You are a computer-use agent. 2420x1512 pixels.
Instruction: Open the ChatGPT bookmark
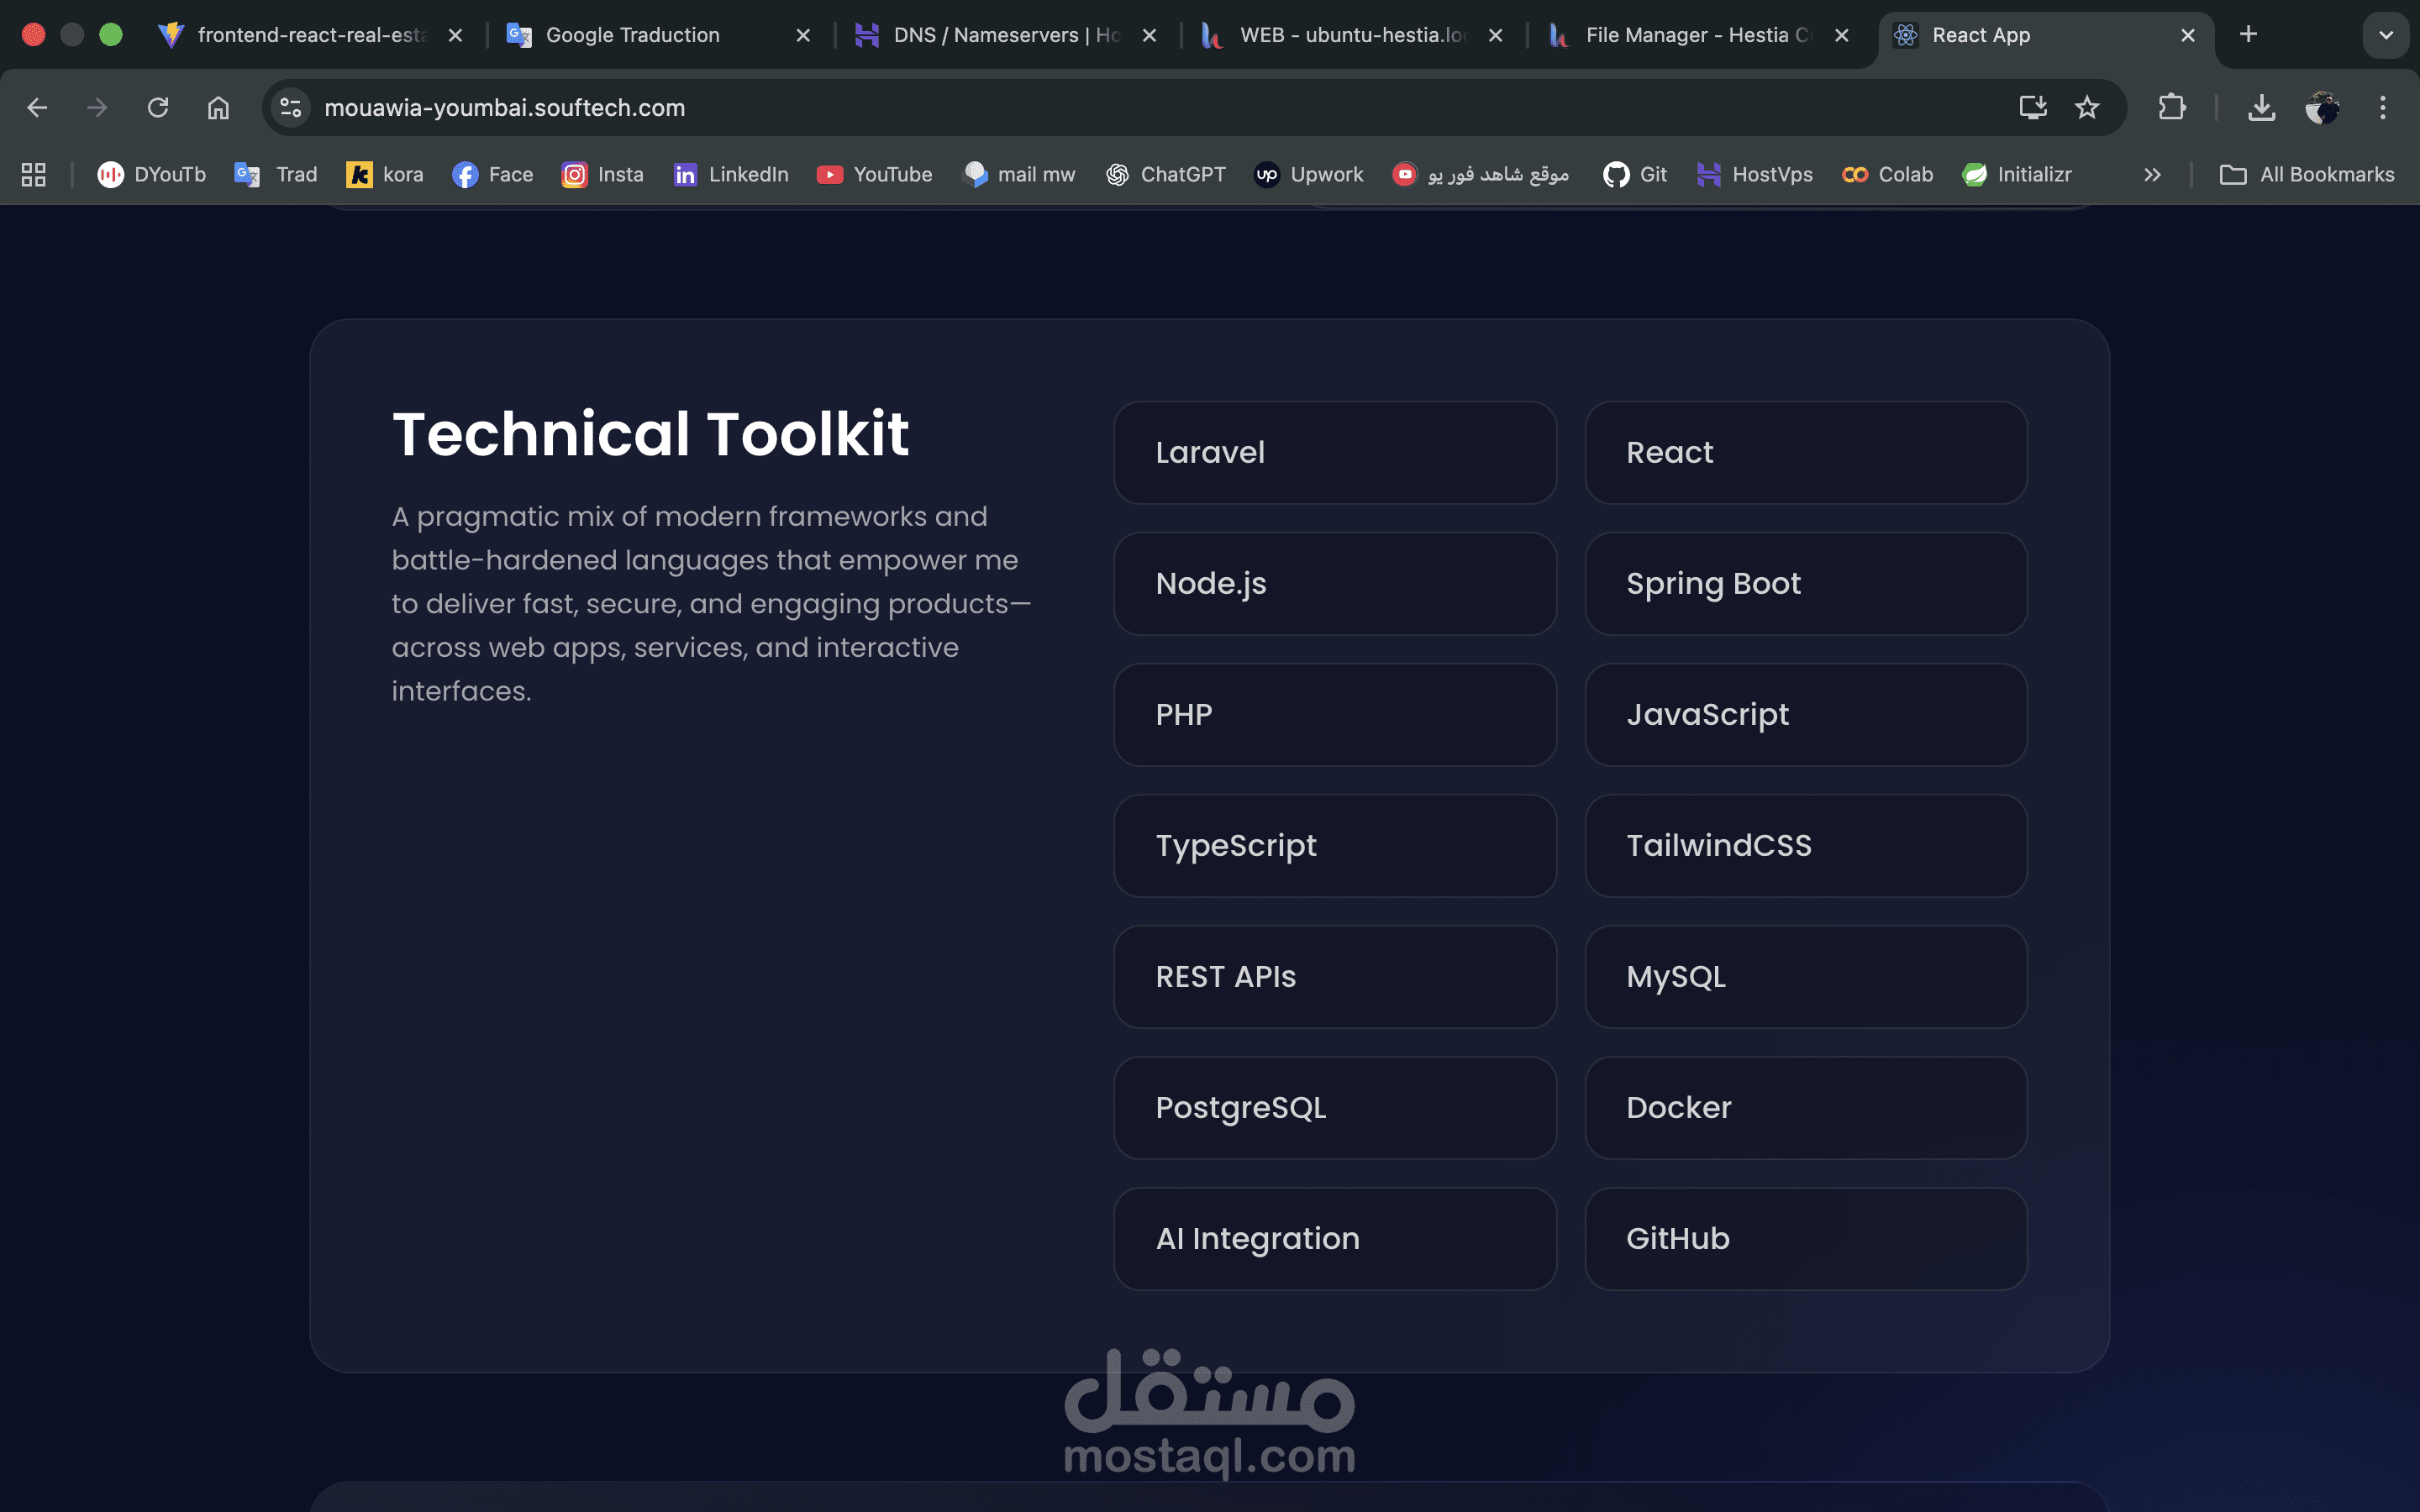[1166, 174]
